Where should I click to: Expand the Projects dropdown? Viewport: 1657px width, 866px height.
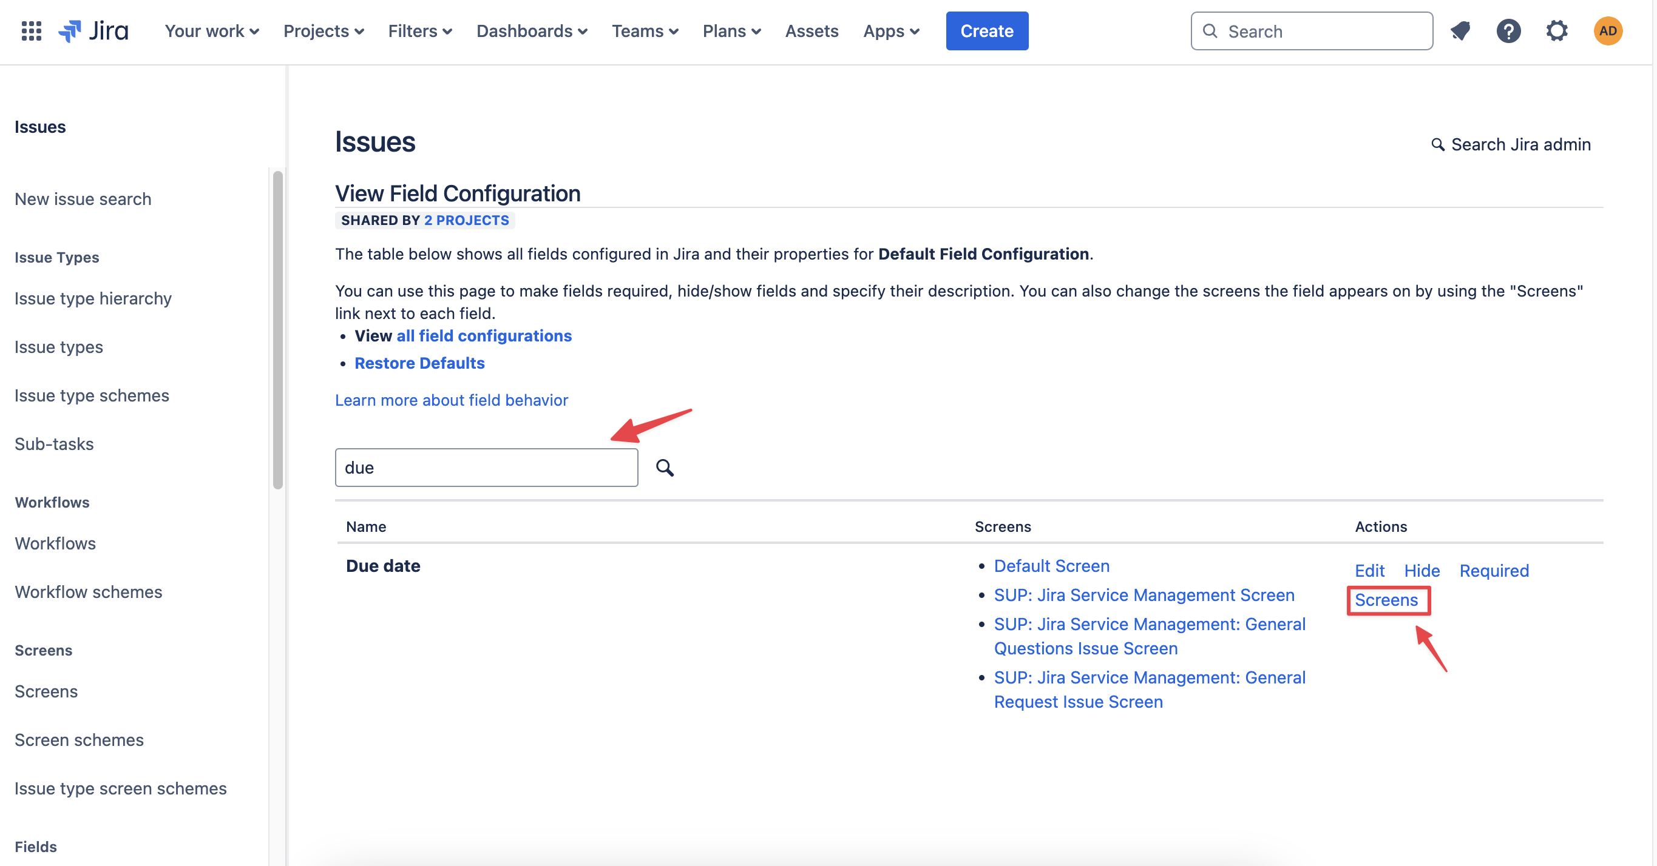[324, 31]
